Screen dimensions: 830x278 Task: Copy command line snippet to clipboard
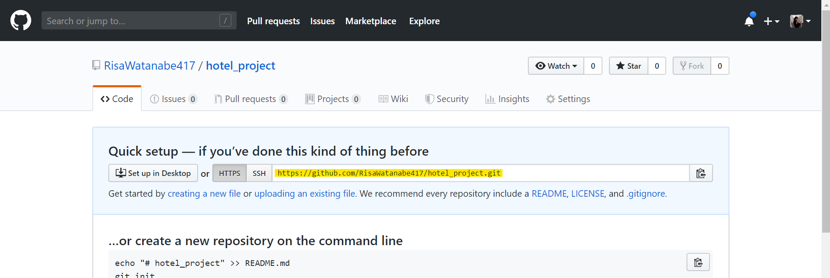coord(698,262)
